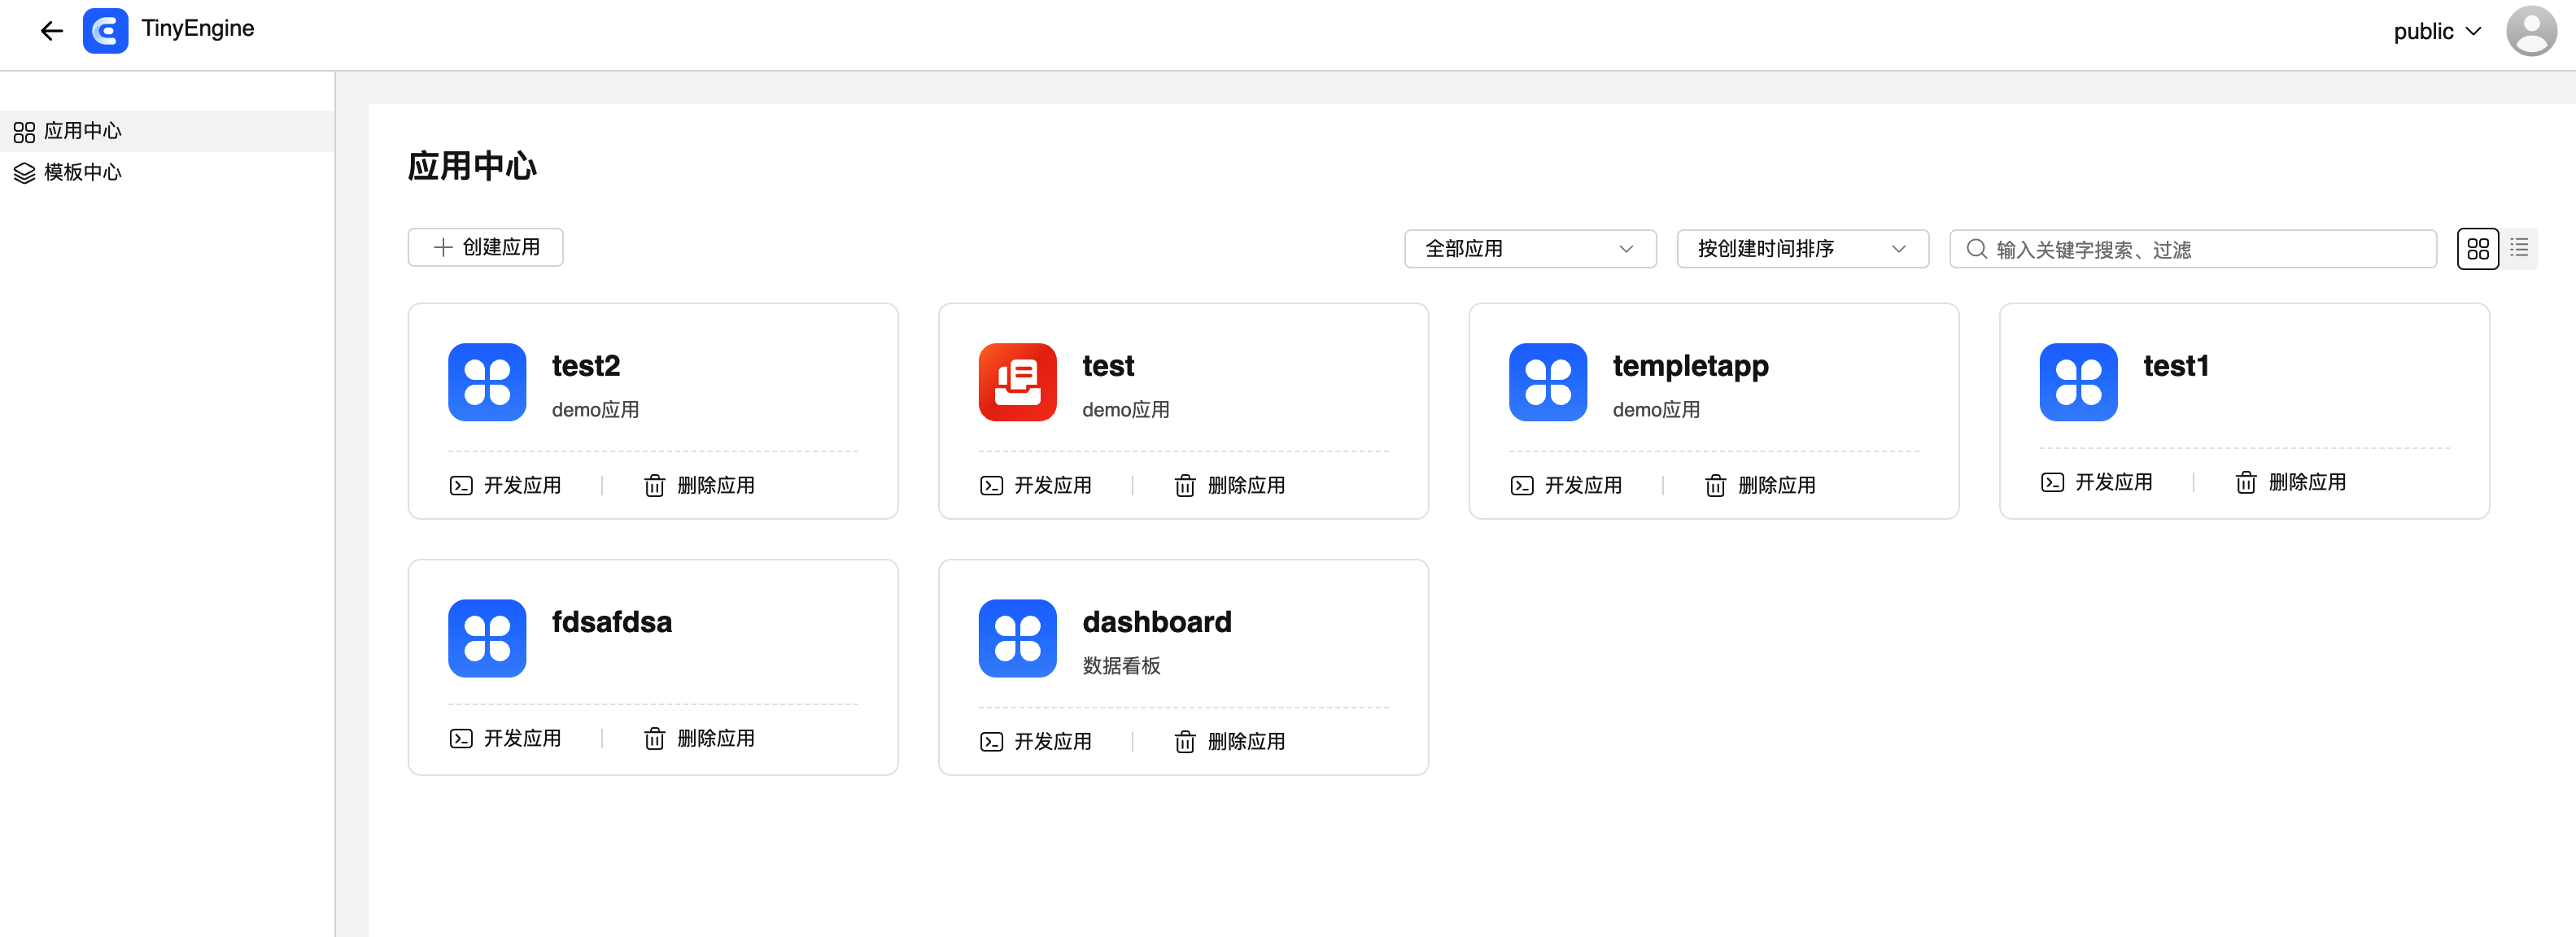Image resolution: width=2576 pixels, height=937 pixels.
Task: Click the 创建应用 button
Action: tap(485, 247)
